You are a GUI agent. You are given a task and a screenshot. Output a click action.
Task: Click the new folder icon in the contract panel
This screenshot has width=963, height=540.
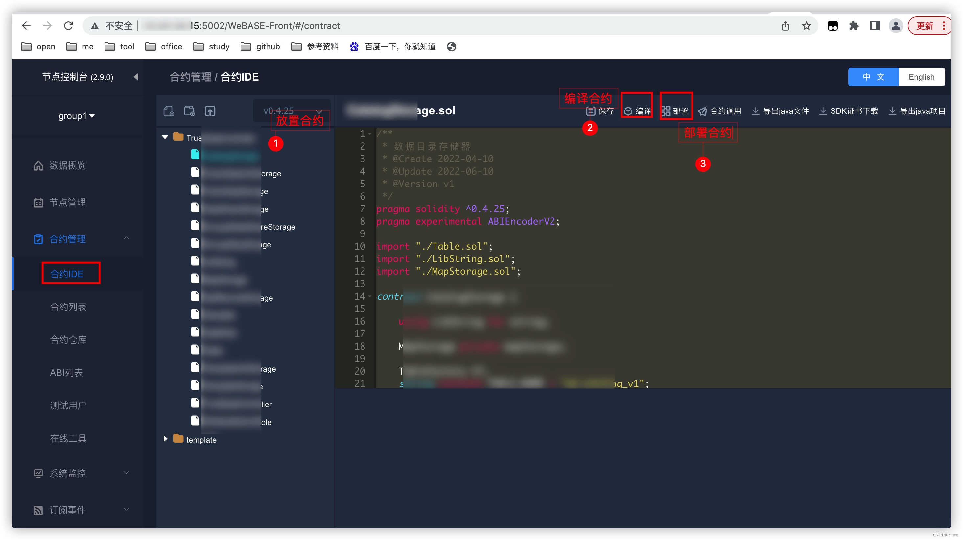pos(189,111)
